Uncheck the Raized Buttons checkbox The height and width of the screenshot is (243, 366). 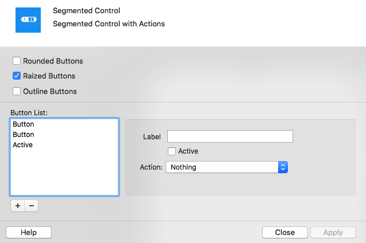click(17, 76)
